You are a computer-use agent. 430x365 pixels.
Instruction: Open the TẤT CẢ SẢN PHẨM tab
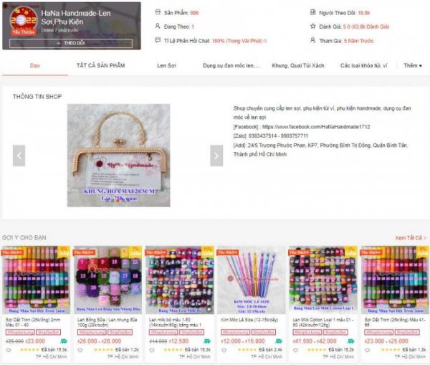coord(100,65)
